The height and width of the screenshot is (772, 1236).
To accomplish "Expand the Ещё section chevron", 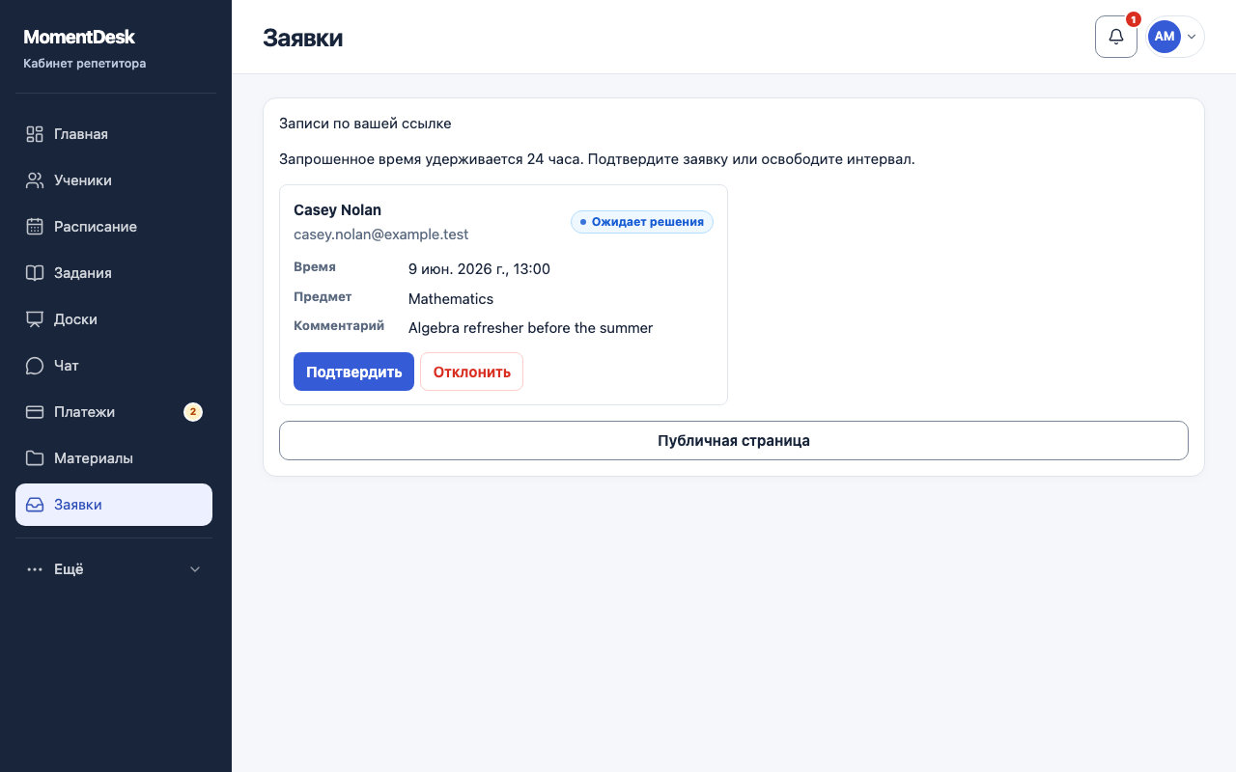I will coord(195,569).
